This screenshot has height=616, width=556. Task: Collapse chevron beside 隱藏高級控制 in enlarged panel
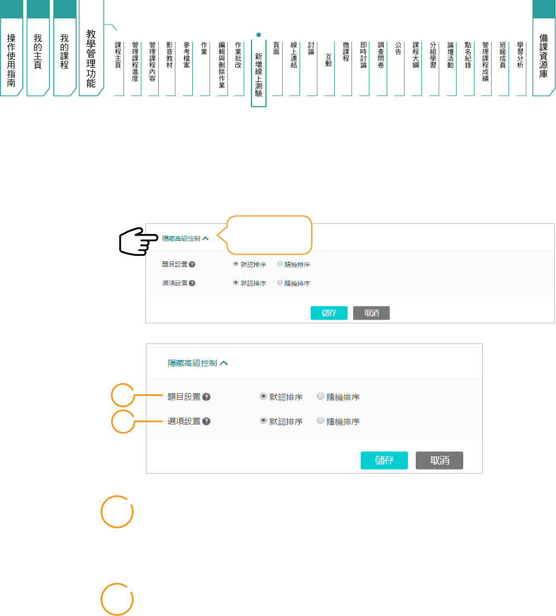pyautogui.click(x=224, y=363)
